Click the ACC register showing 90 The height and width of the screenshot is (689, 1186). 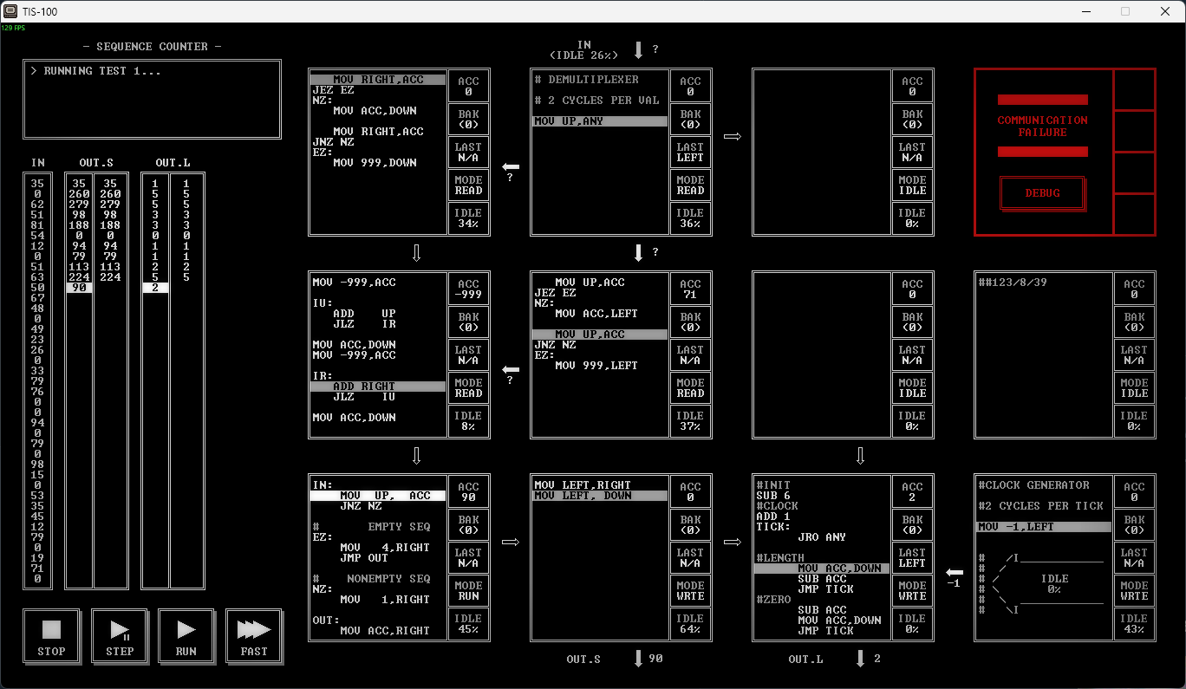coord(468,492)
